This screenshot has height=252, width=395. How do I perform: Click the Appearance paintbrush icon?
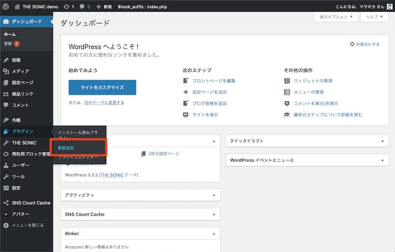(6, 120)
